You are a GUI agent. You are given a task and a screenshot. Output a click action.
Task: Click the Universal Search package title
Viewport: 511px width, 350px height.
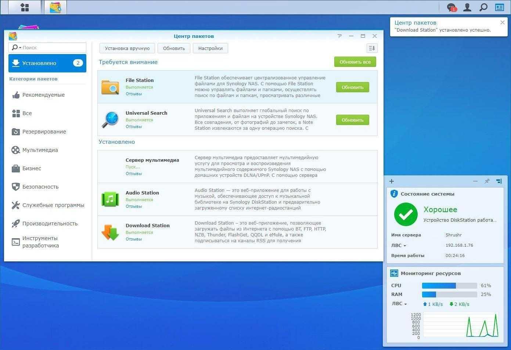pyautogui.click(x=146, y=113)
